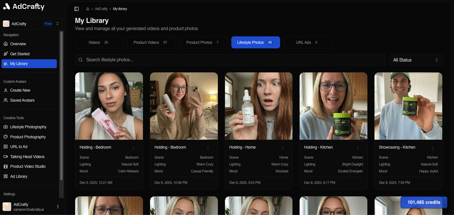454x215 pixels.
Task: Click the Showcasing - Kitchen card title
Action: click(397, 147)
